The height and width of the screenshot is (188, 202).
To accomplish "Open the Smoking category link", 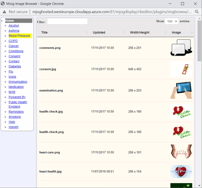I will click(x=15, y=117).
